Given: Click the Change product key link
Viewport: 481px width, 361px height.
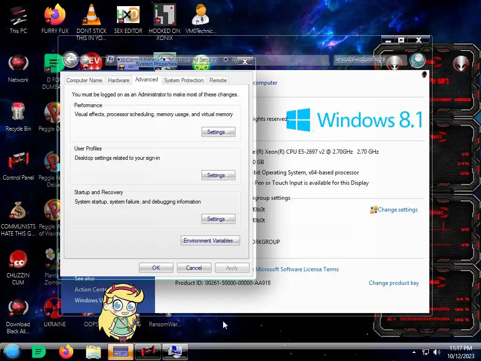Looking at the screenshot, I should [x=394, y=283].
